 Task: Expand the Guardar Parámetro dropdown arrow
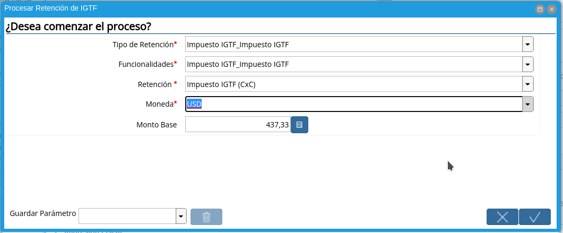click(x=181, y=216)
